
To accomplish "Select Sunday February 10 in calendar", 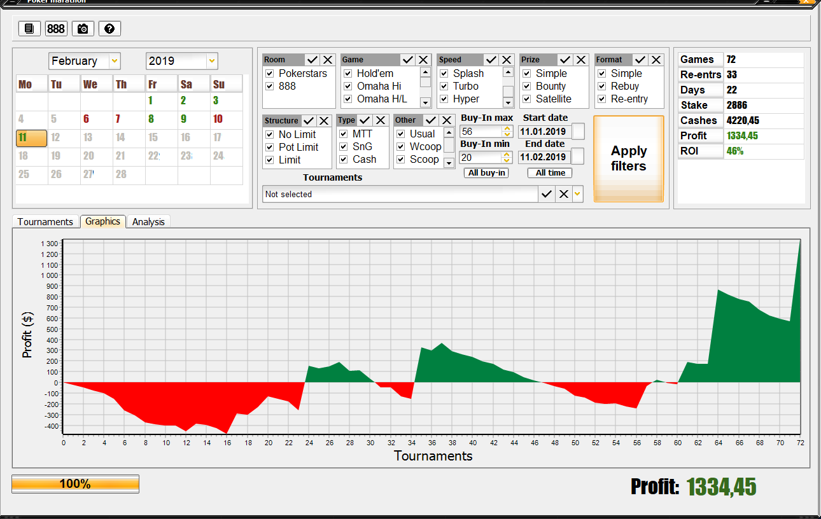I will coord(218,119).
